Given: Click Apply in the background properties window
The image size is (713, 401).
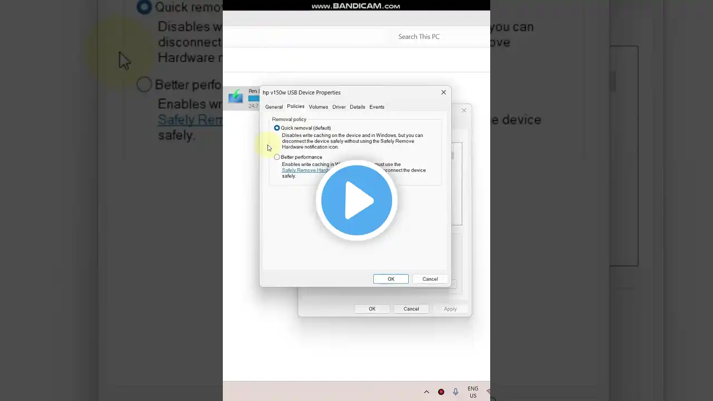Looking at the screenshot, I should (450, 309).
